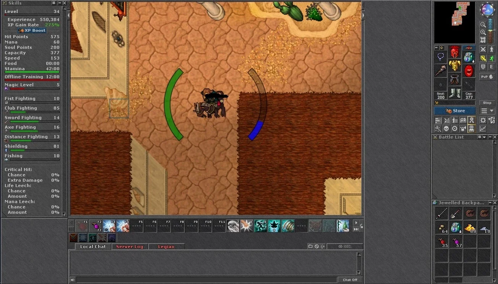Set stand mode while attacking
Viewport: 498px width, 284px height.
pos(492,49)
